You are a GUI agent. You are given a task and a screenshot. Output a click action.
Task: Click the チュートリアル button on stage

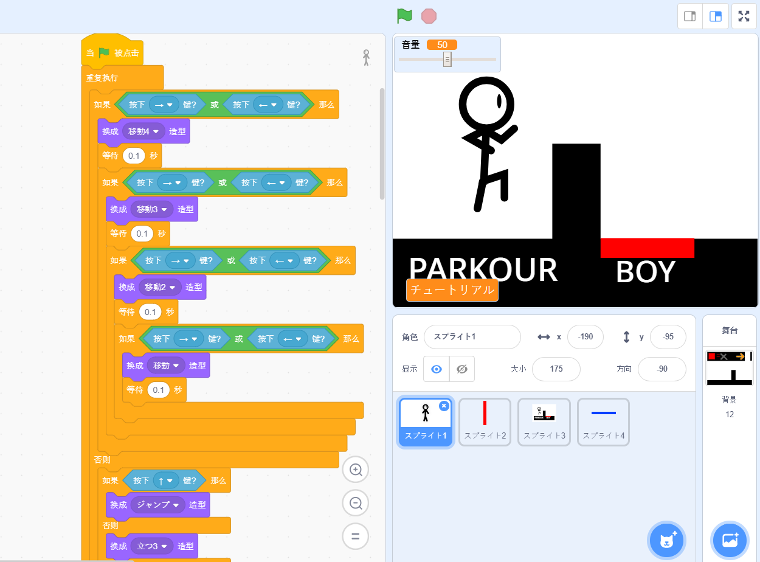(452, 290)
